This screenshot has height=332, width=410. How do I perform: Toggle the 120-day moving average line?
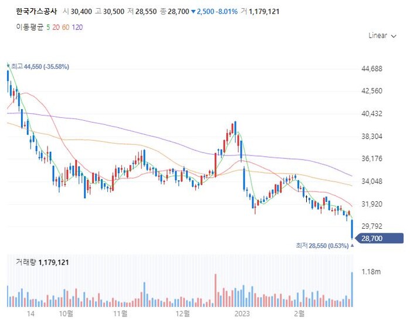pyautogui.click(x=77, y=27)
